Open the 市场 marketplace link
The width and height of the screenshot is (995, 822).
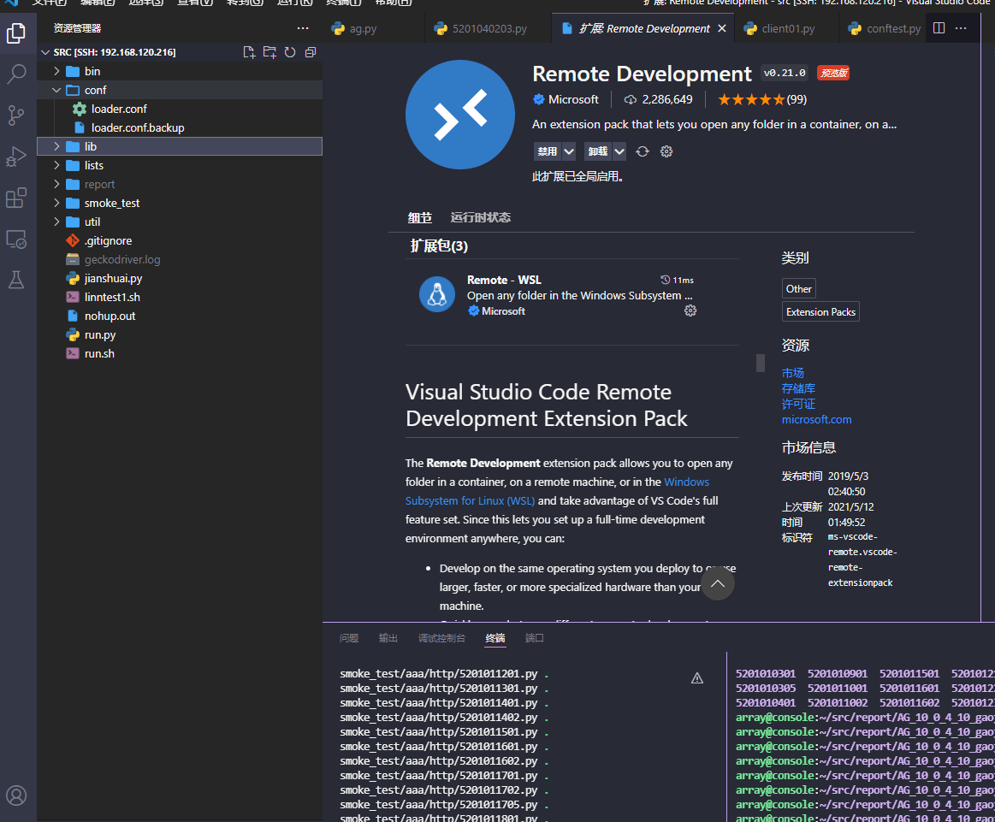(x=792, y=373)
